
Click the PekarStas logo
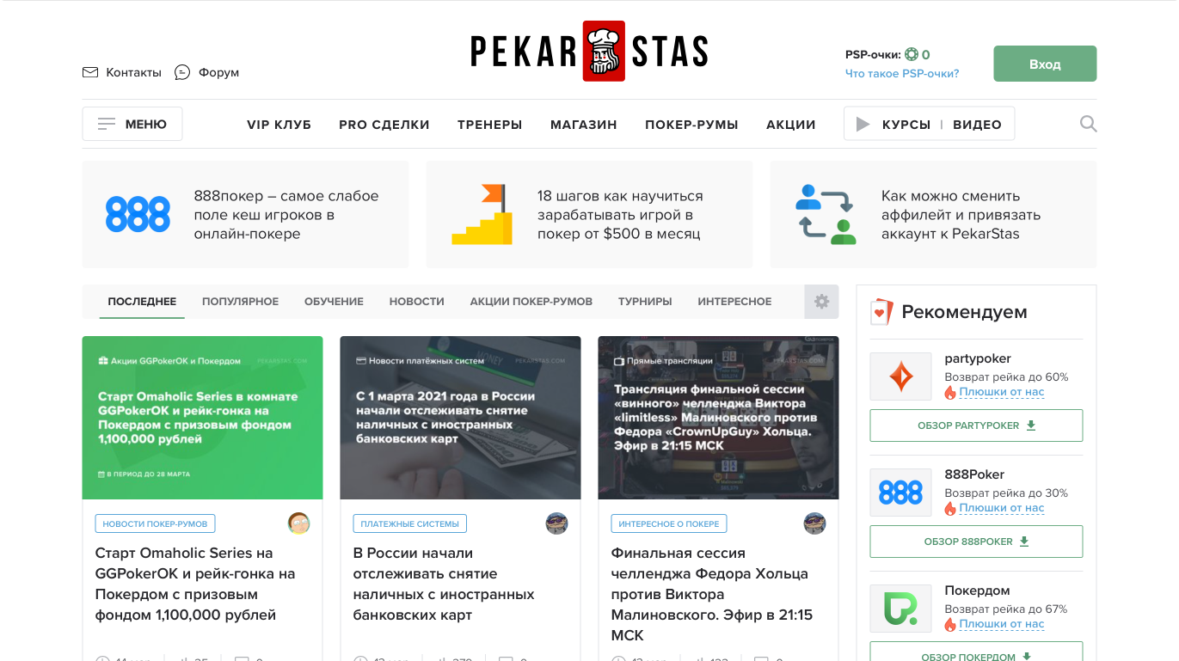(589, 52)
